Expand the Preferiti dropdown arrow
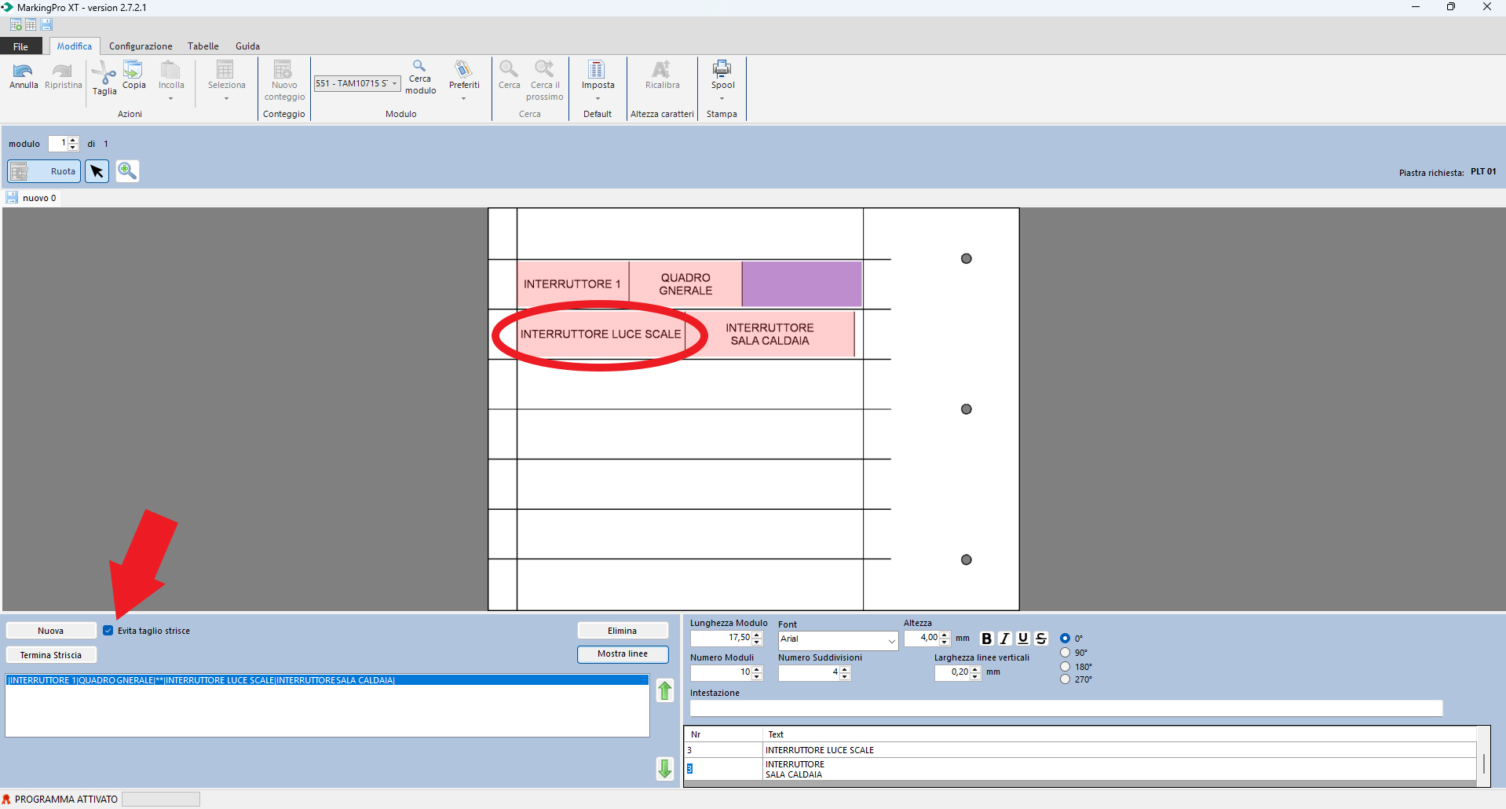Viewport: 1506px width, 809px height. point(463,99)
